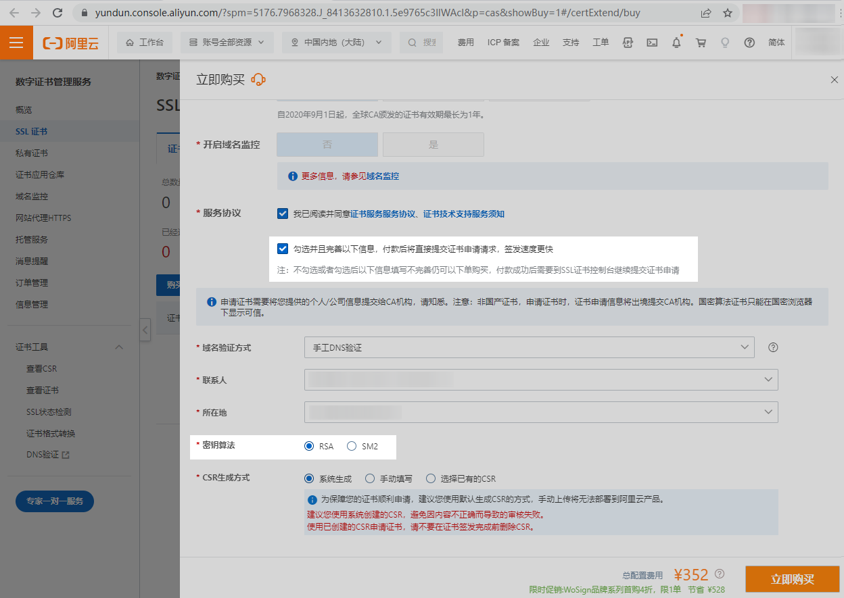Open the shopping cart
The width and height of the screenshot is (844, 598).
701,42
